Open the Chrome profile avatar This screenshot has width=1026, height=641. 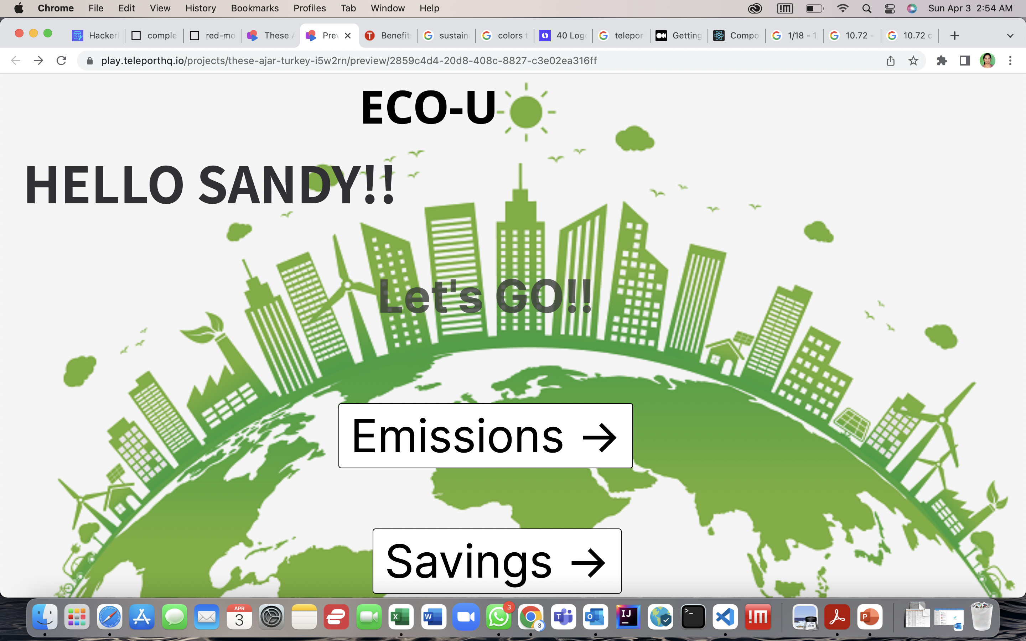coord(987,61)
